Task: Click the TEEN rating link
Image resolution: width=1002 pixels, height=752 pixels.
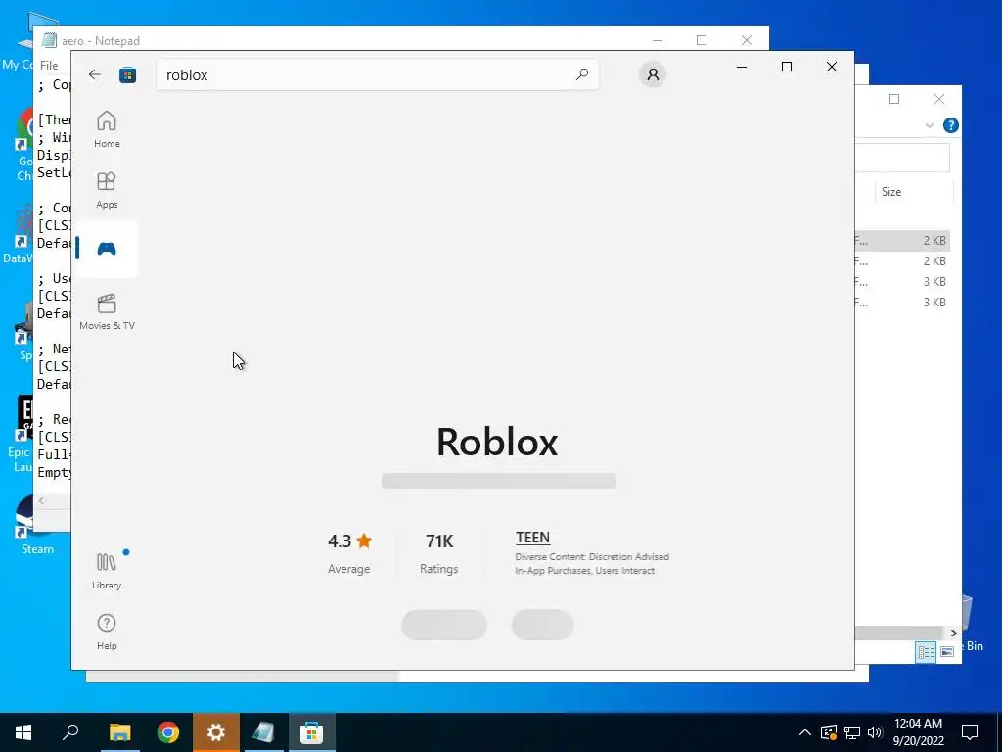Action: point(532,538)
